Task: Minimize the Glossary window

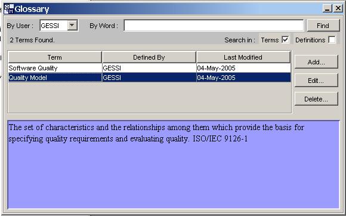Action: point(328,8)
